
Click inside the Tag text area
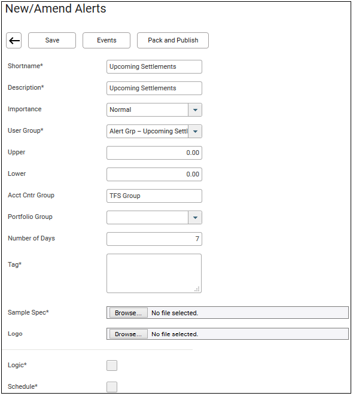coord(154,273)
